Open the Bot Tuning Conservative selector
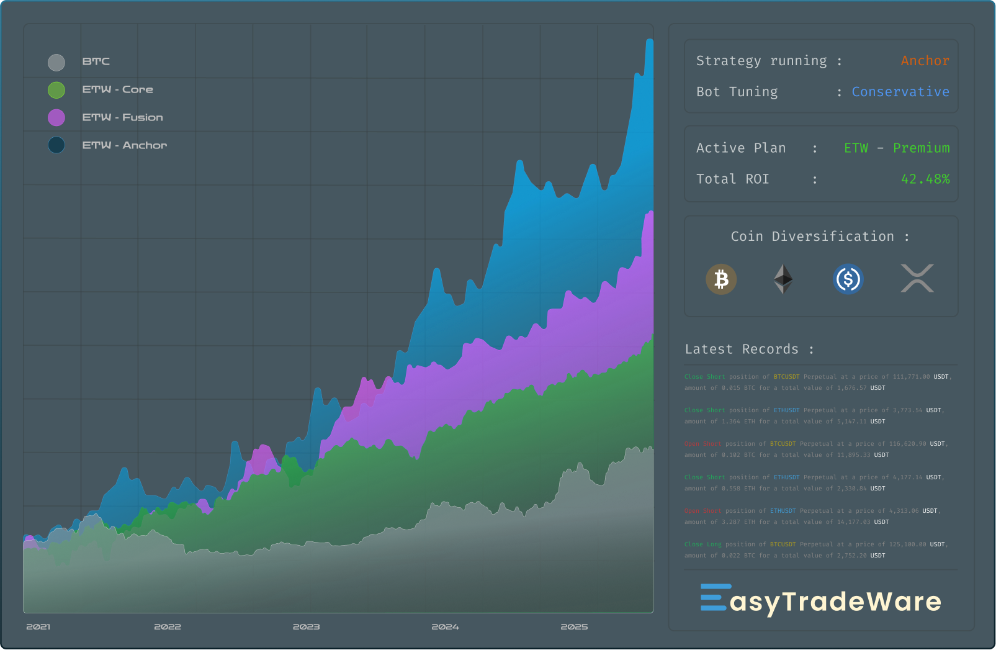 pos(900,91)
